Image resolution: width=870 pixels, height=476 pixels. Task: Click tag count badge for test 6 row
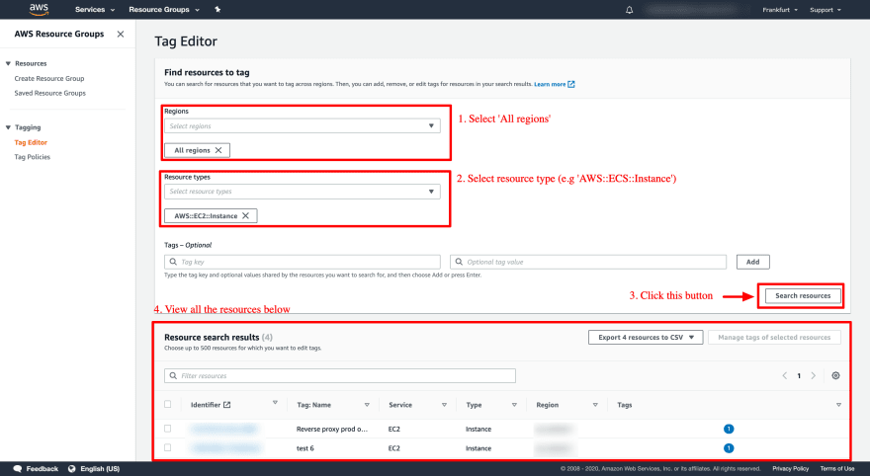729,448
